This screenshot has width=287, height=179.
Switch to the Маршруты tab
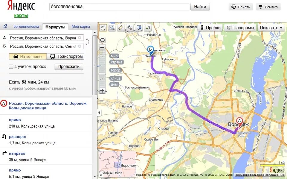click(x=55, y=27)
